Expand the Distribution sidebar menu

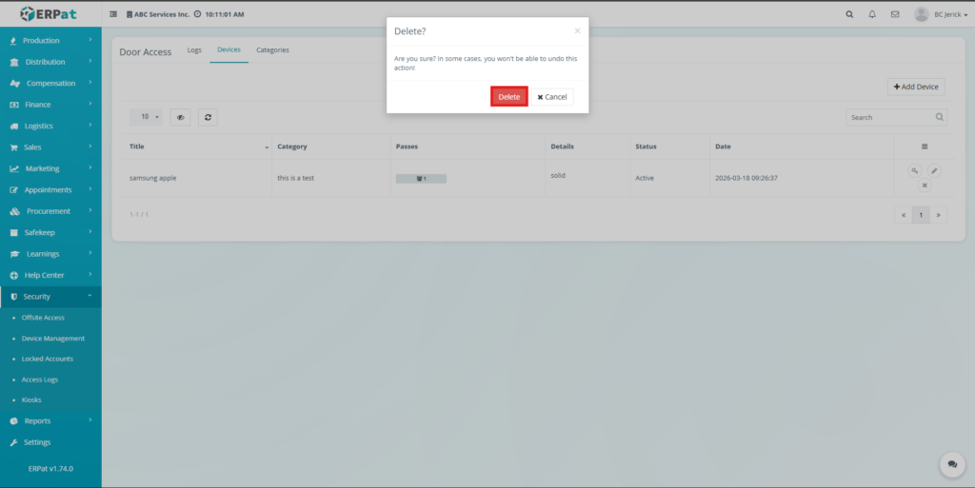point(51,62)
